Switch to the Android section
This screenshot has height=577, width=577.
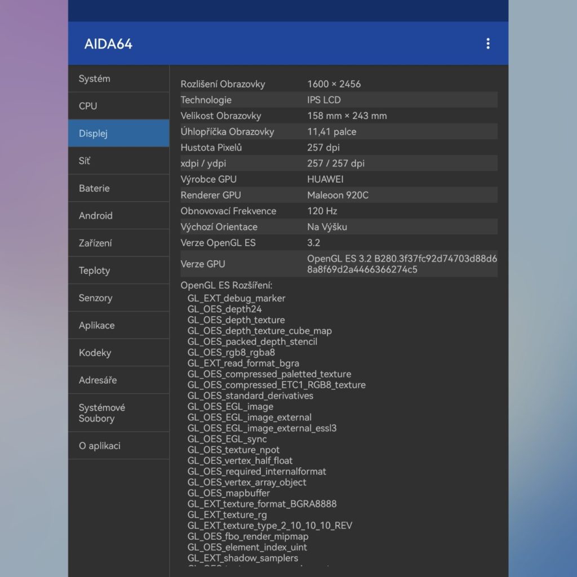click(118, 216)
